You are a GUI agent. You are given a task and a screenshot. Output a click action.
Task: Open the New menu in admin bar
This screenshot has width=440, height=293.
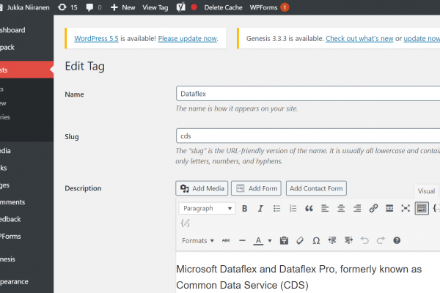tap(123, 7)
